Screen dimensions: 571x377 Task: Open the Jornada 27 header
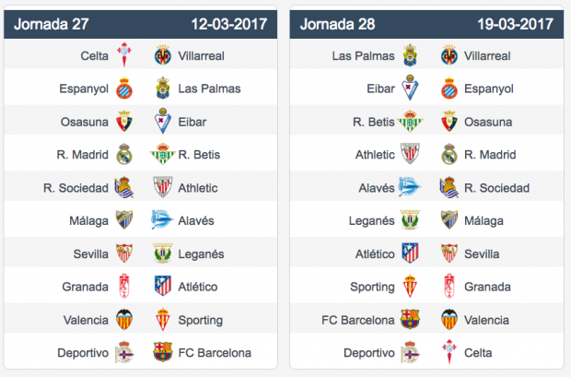tap(140, 24)
